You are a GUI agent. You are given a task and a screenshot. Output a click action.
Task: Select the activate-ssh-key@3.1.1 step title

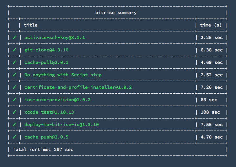point(54,37)
